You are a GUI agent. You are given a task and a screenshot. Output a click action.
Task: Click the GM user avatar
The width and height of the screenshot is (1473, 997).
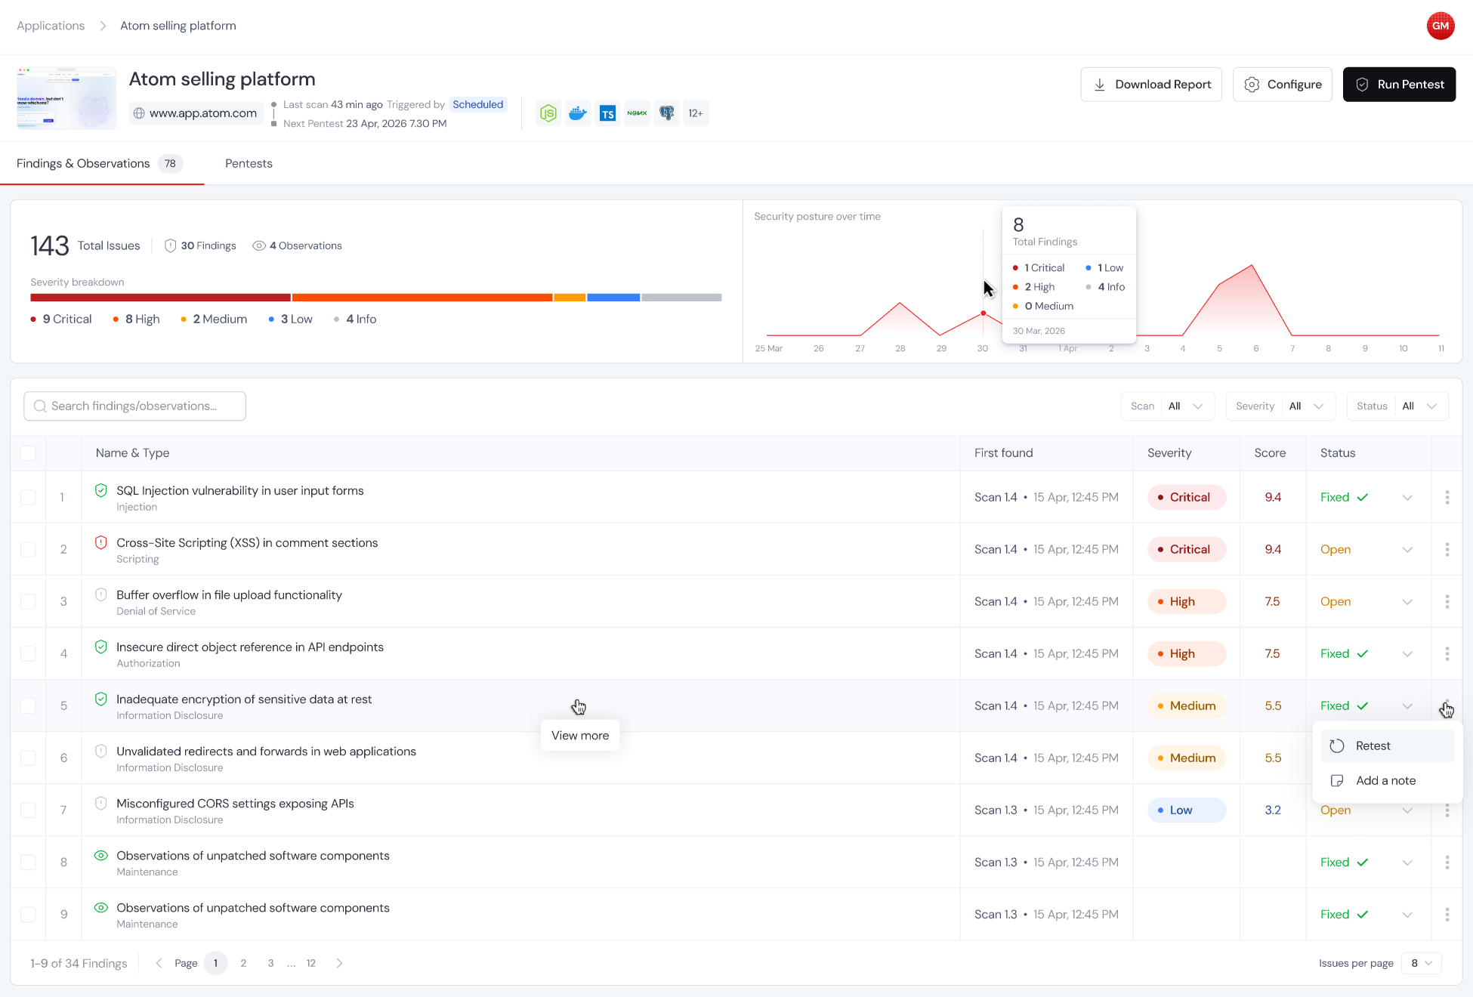(x=1441, y=26)
